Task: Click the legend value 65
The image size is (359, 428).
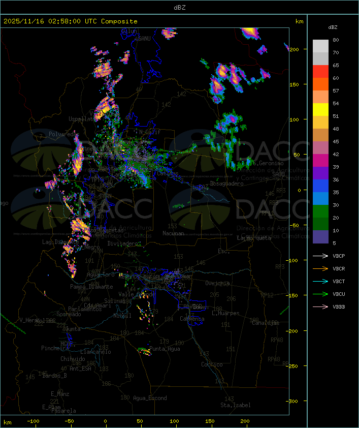Action: (336, 65)
